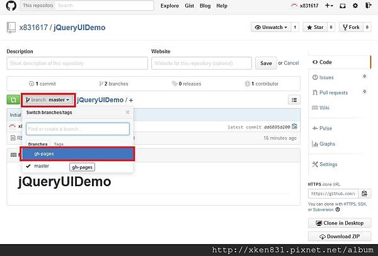This screenshot has height=256, width=378.
Task: Cancel editing the description
Action: 291,63
